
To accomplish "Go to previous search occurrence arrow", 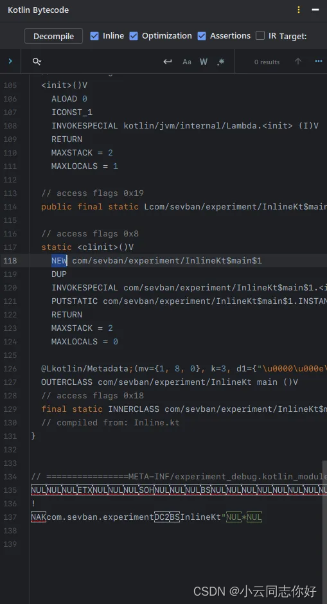I will point(297,62).
